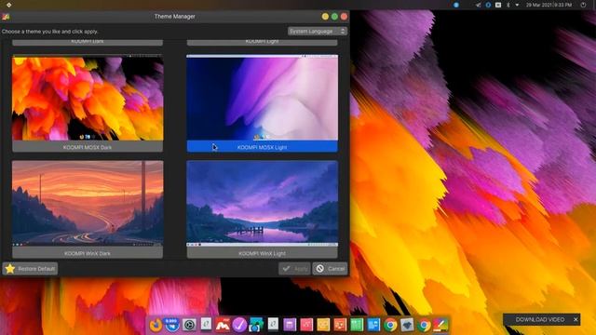
Task: Click the sunset road WinX Dark preview thumbnail
Action: (88, 204)
